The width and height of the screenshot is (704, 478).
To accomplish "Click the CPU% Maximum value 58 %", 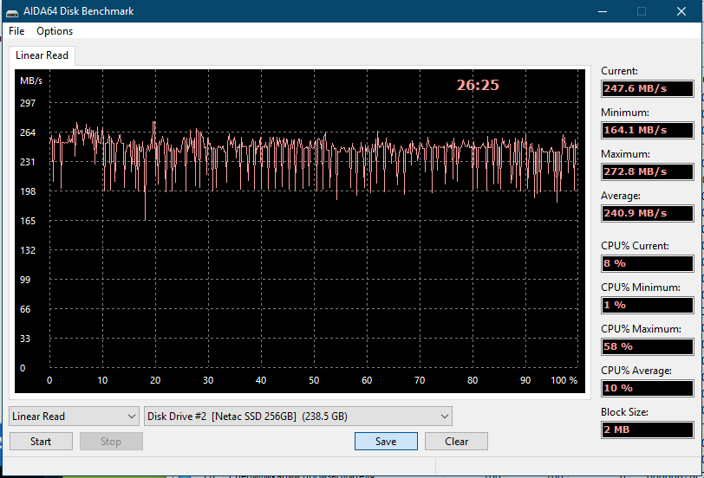I will pyautogui.click(x=647, y=346).
